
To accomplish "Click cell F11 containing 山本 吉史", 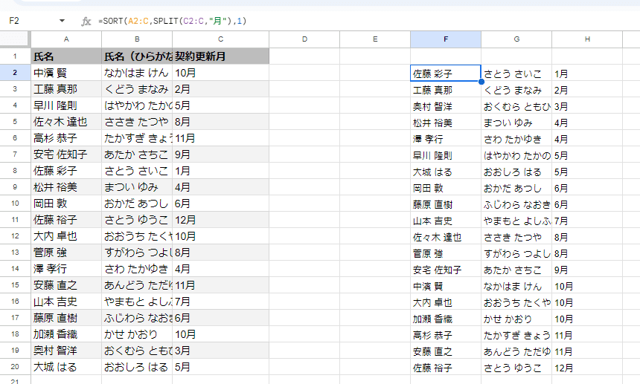I will (446, 221).
